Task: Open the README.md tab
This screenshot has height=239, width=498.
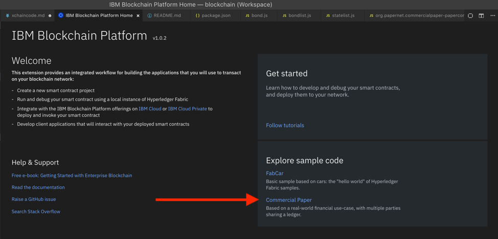Action: 167,15
